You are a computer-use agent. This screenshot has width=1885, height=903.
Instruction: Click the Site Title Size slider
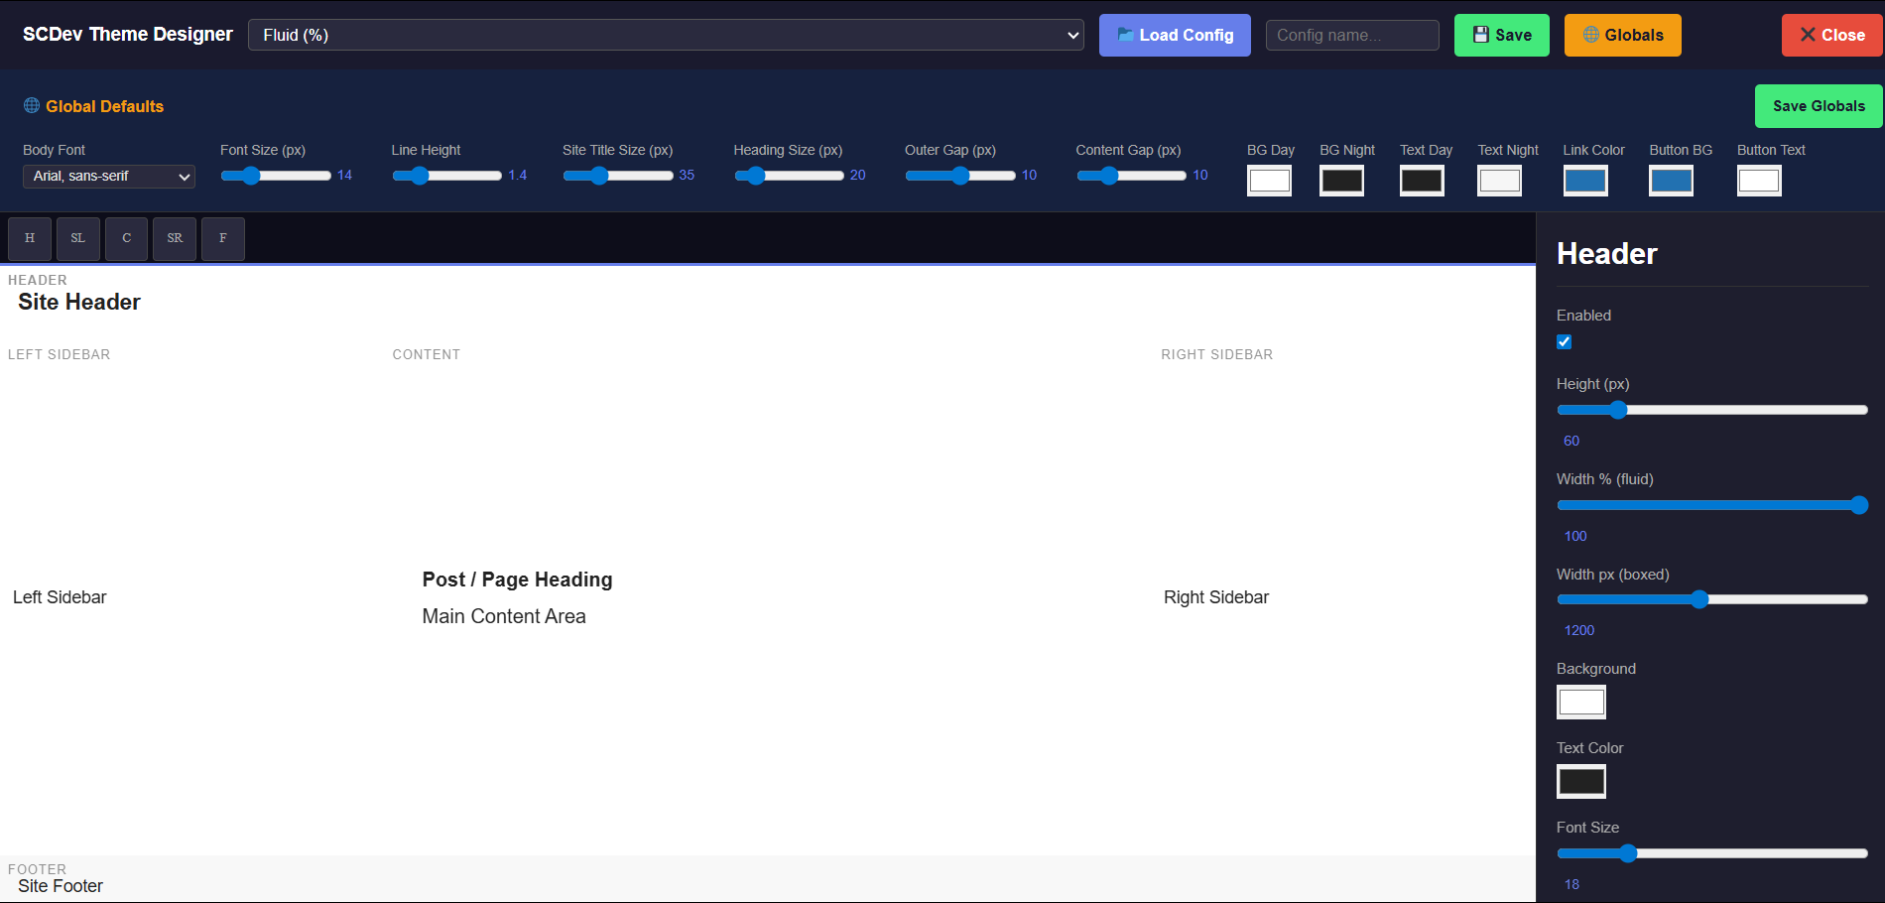618,176
